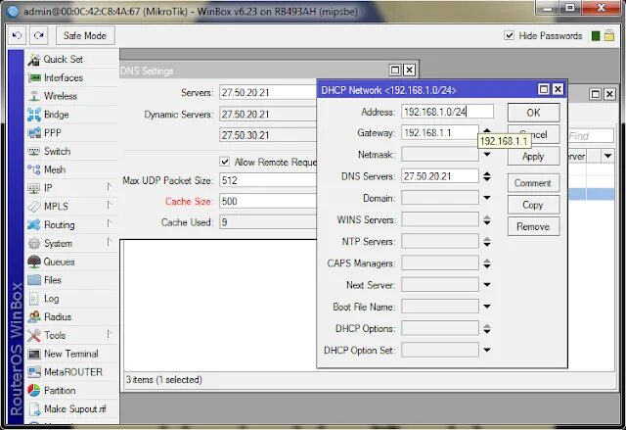Click the DHCP Options input field

tap(439, 328)
